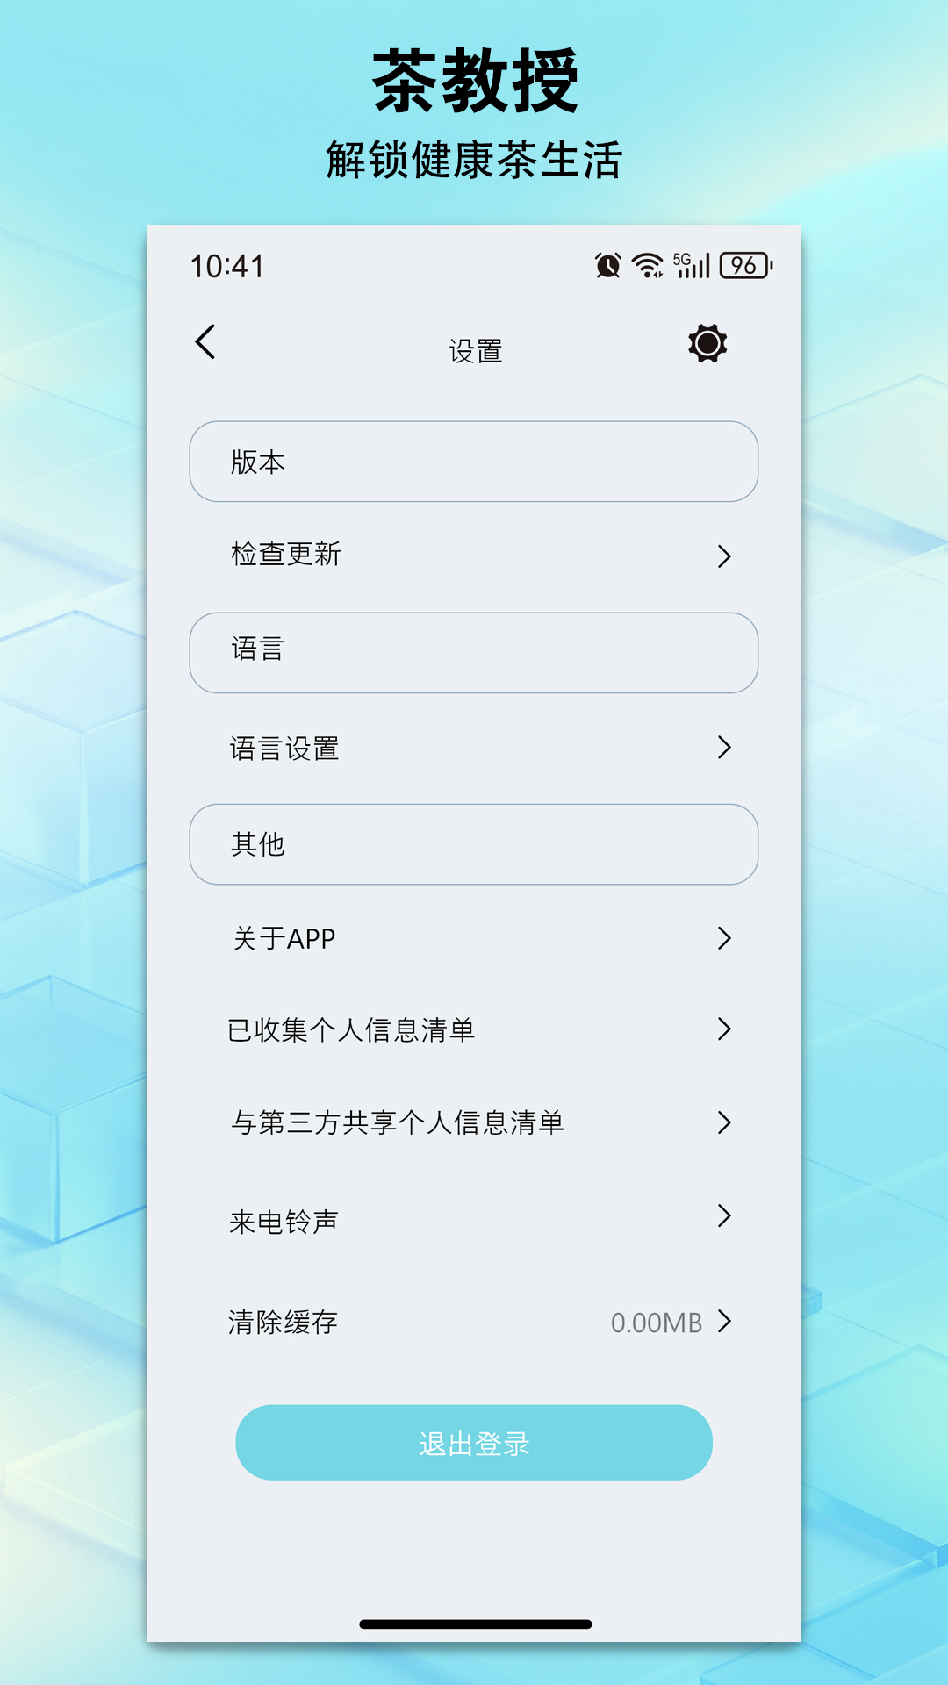The image size is (948, 1685).
Task: Toggle the 语言 section header
Action: pyautogui.click(x=473, y=653)
